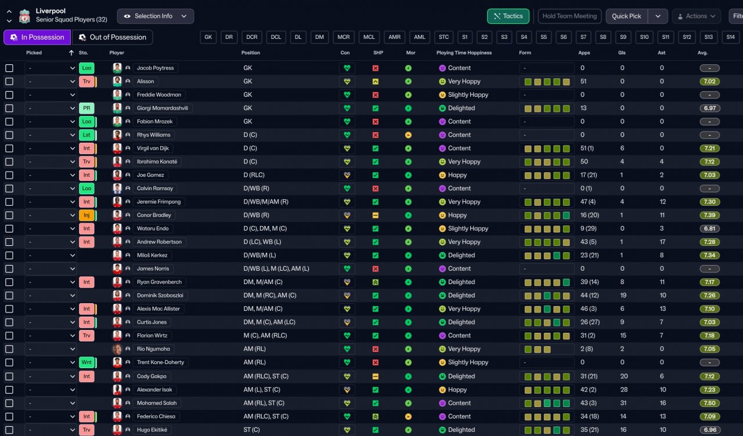
Task: Click Ryan Gravenberch's green double-chevron sharpness icon
Action: pyautogui.click(x=376, y=282)
